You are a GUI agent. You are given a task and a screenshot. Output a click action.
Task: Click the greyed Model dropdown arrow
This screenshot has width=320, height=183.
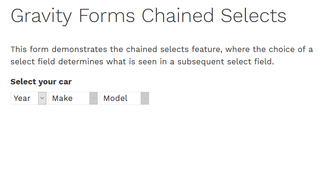pyautogui.click(x=145, y=98)
